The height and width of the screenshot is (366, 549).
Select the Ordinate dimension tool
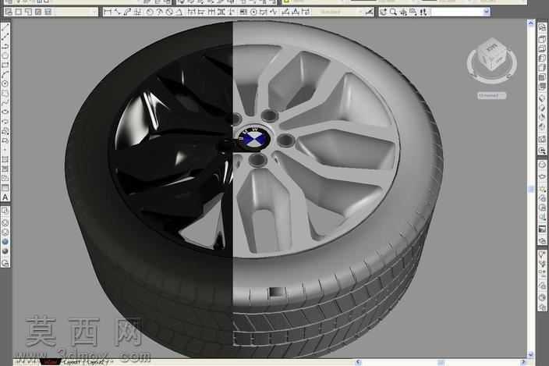pyautogui.click(x=138, y=12)
